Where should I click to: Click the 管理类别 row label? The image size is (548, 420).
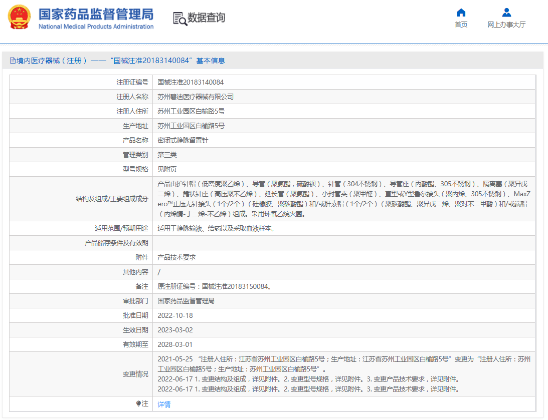[135, 155]
